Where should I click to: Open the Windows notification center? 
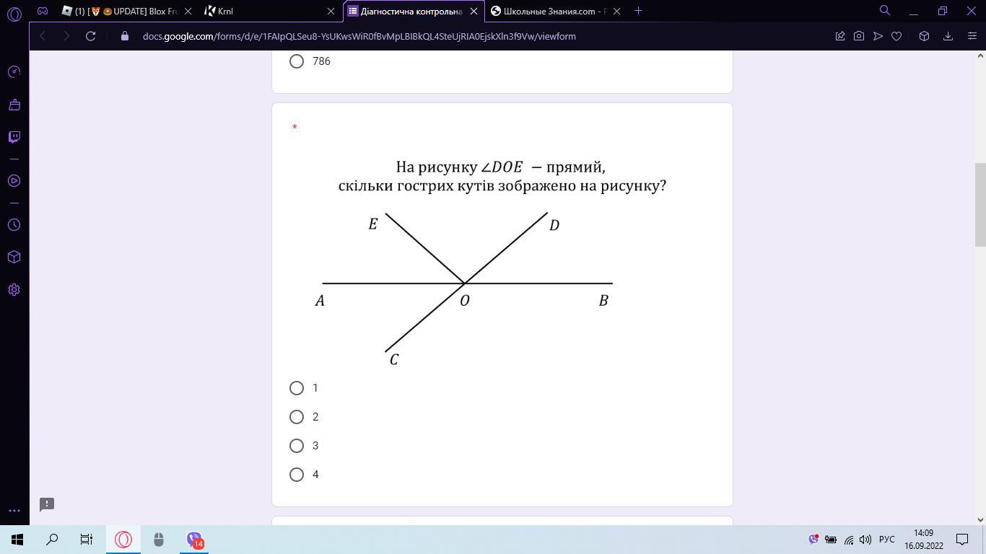[x=962, y=540]
